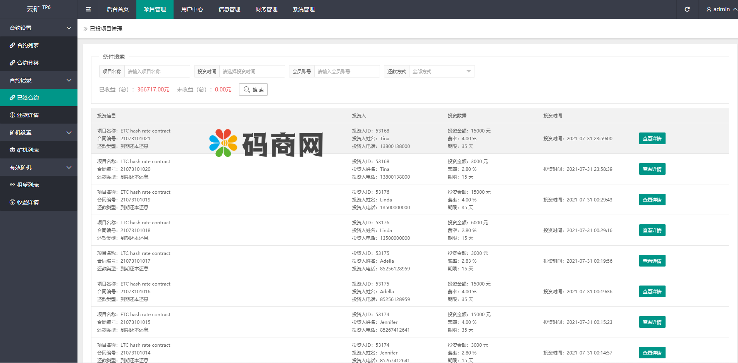Click the icon beside 租赁列表
Screen dimensions: 738x363
point(12,185)
